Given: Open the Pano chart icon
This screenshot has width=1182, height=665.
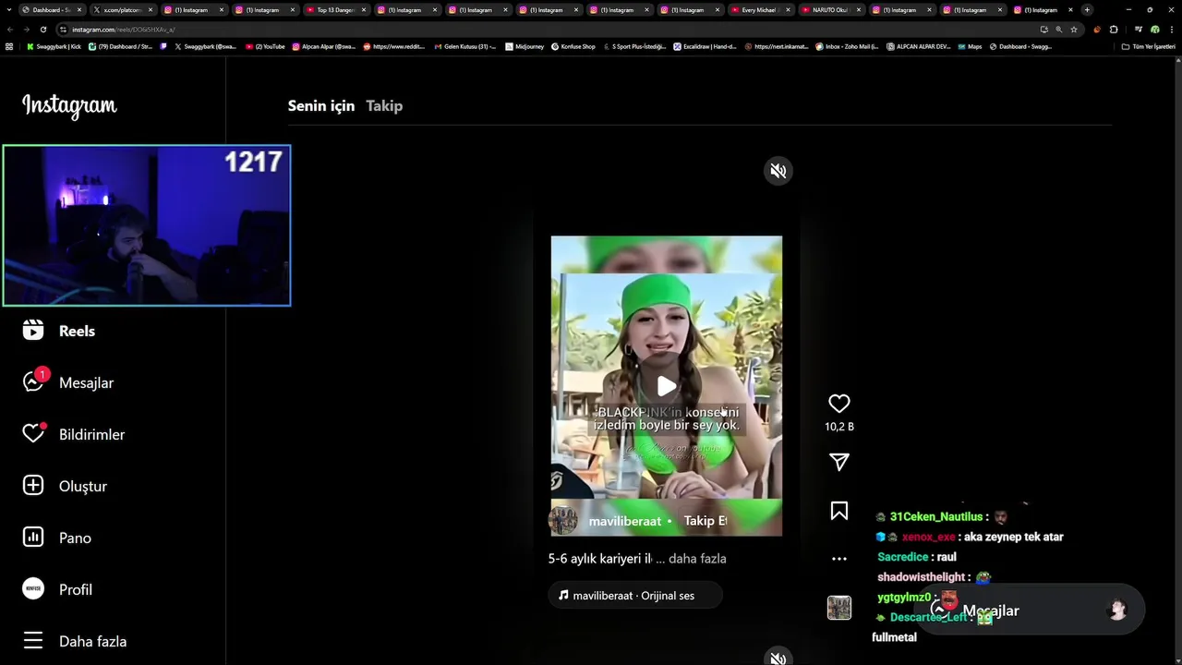Looking at the screenshot, I should (x=33, y=538).
